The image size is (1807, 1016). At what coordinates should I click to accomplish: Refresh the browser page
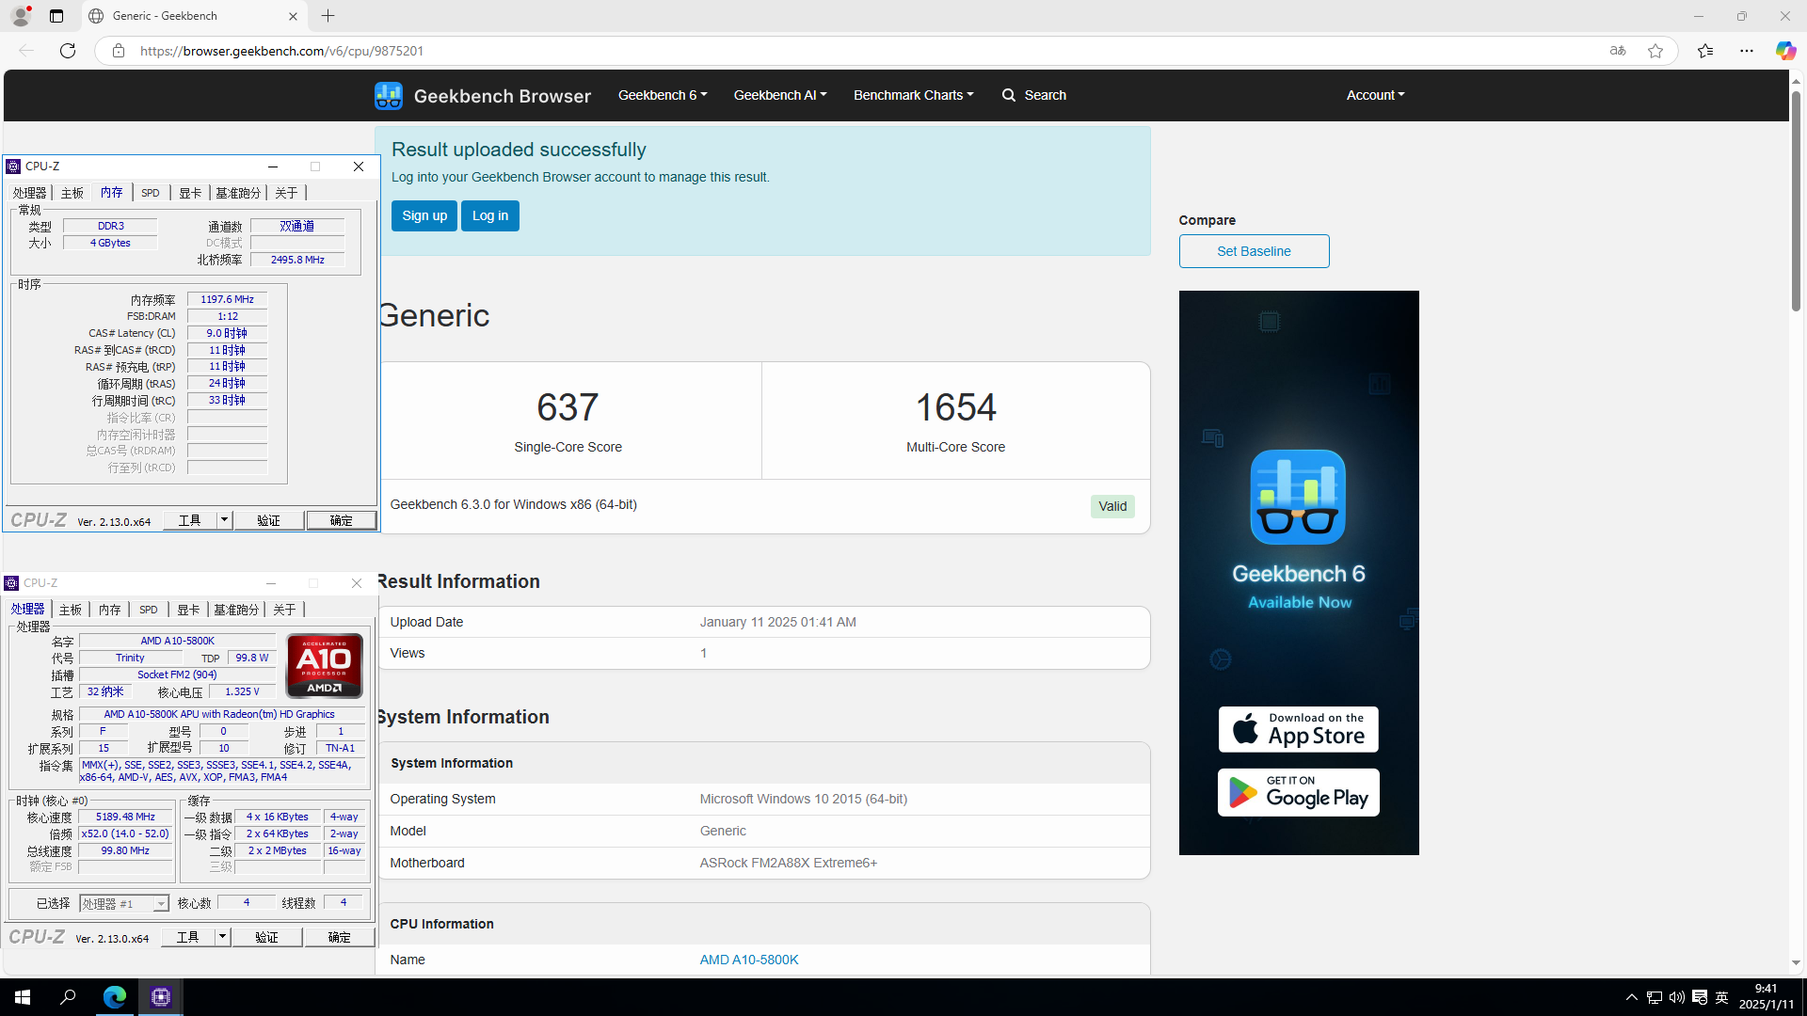pos(68,51)
